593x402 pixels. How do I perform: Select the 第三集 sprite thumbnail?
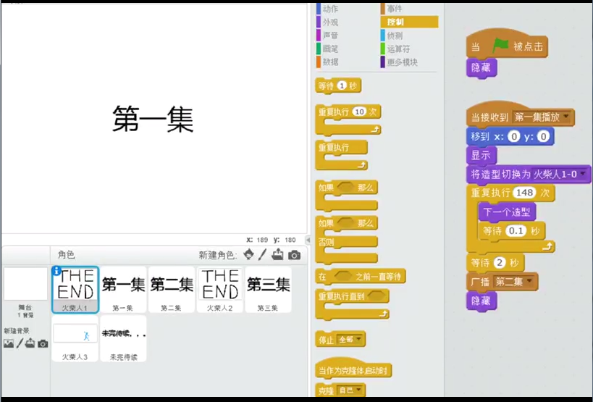pyautogui.click(x=268, y=290)
